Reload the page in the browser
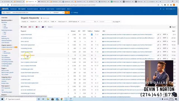Viewport: 179px width, 101px height. (x=8, y=5)
